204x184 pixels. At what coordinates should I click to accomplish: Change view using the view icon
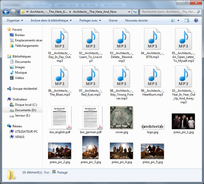(x=173, y=20)
